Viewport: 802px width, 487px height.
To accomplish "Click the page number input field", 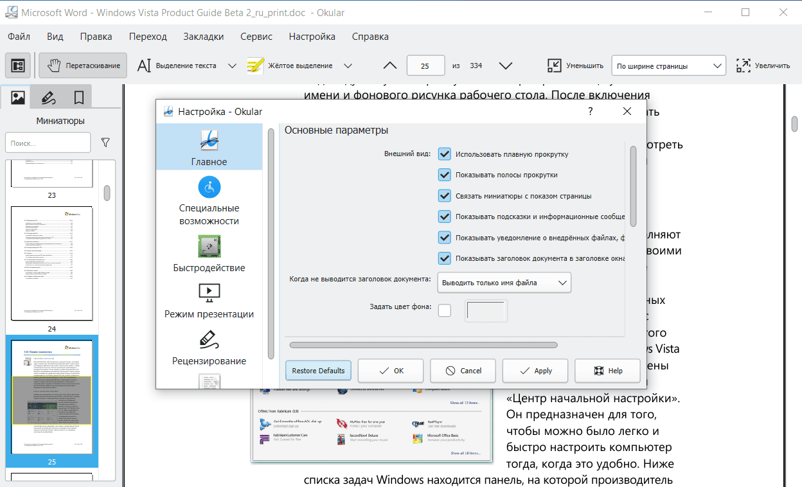I will (x=425, y=66).
